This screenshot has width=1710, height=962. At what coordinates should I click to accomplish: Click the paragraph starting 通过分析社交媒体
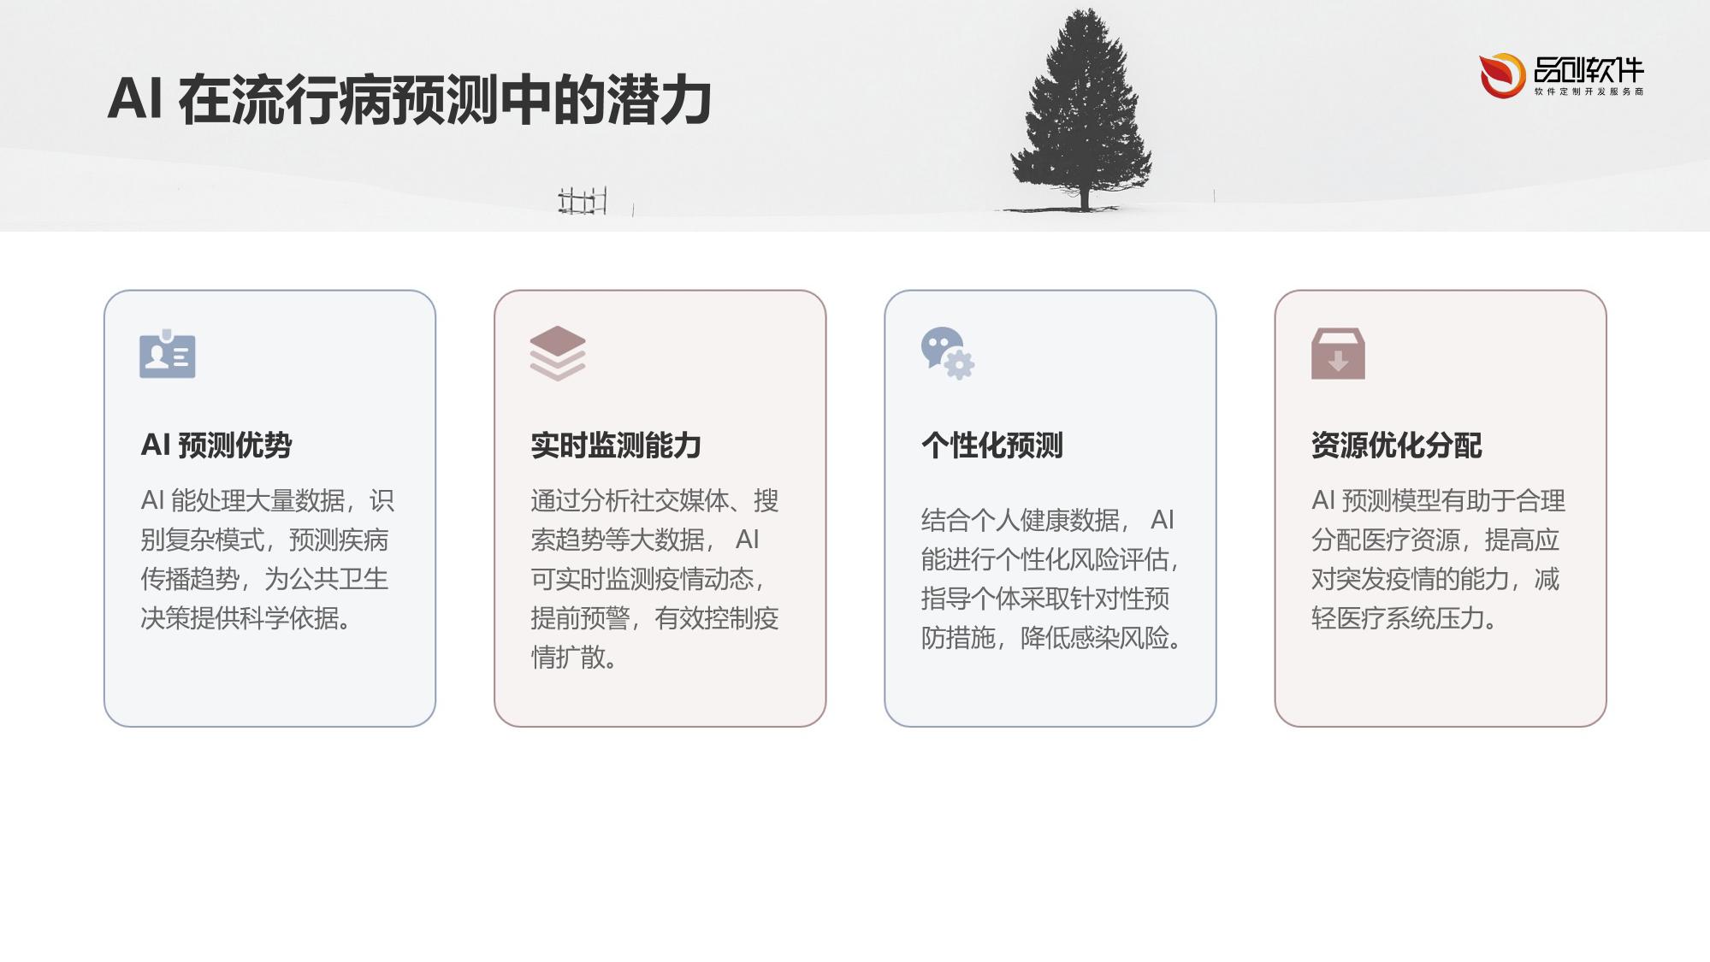click(x=655, y=579)
